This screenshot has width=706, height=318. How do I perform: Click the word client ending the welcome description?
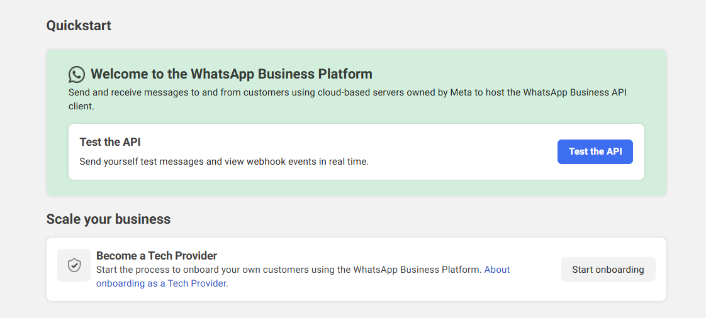point(81,107)
